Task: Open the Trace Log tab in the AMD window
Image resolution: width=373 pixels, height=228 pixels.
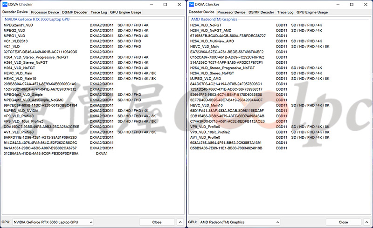Action: coord(285,12)
